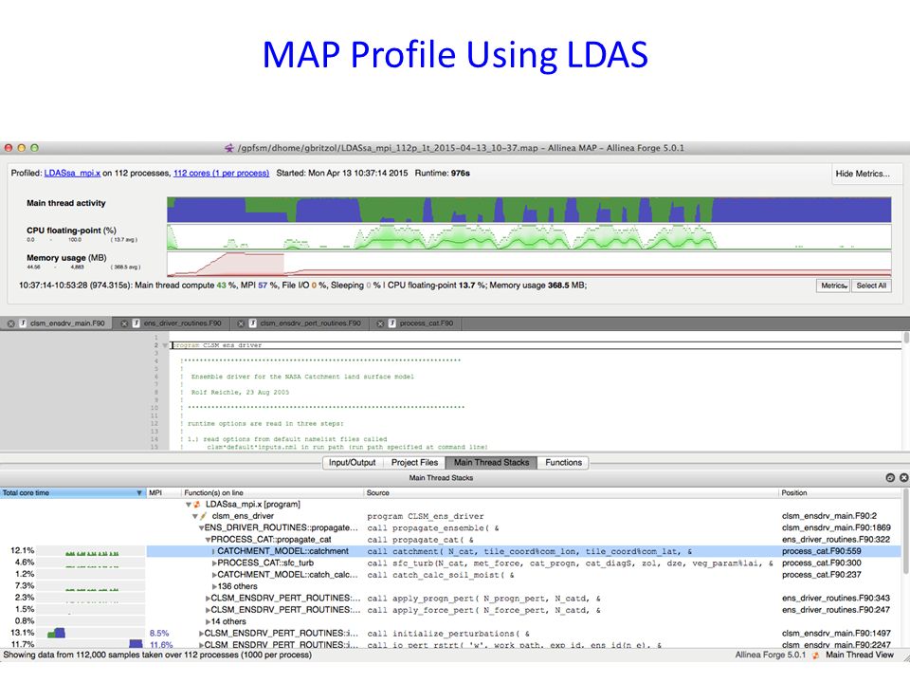Click source 'call sfc_turb(N_cat' line
Image resolution: width=910 pixels, height=683 pixels.
(570, 563)
